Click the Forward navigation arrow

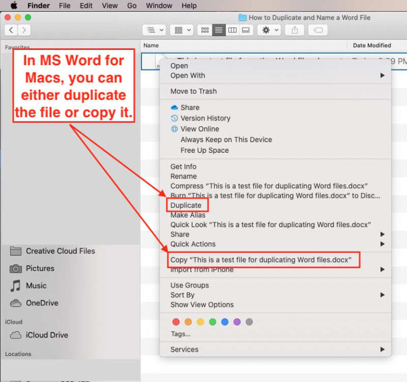[x=24, y=30]
